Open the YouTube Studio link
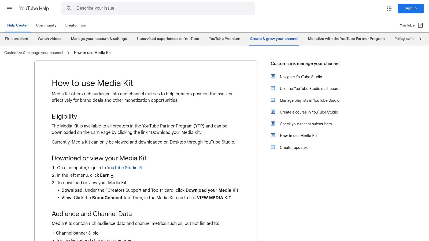The height and width of the screenshot is (241, 429). (122, 168)
